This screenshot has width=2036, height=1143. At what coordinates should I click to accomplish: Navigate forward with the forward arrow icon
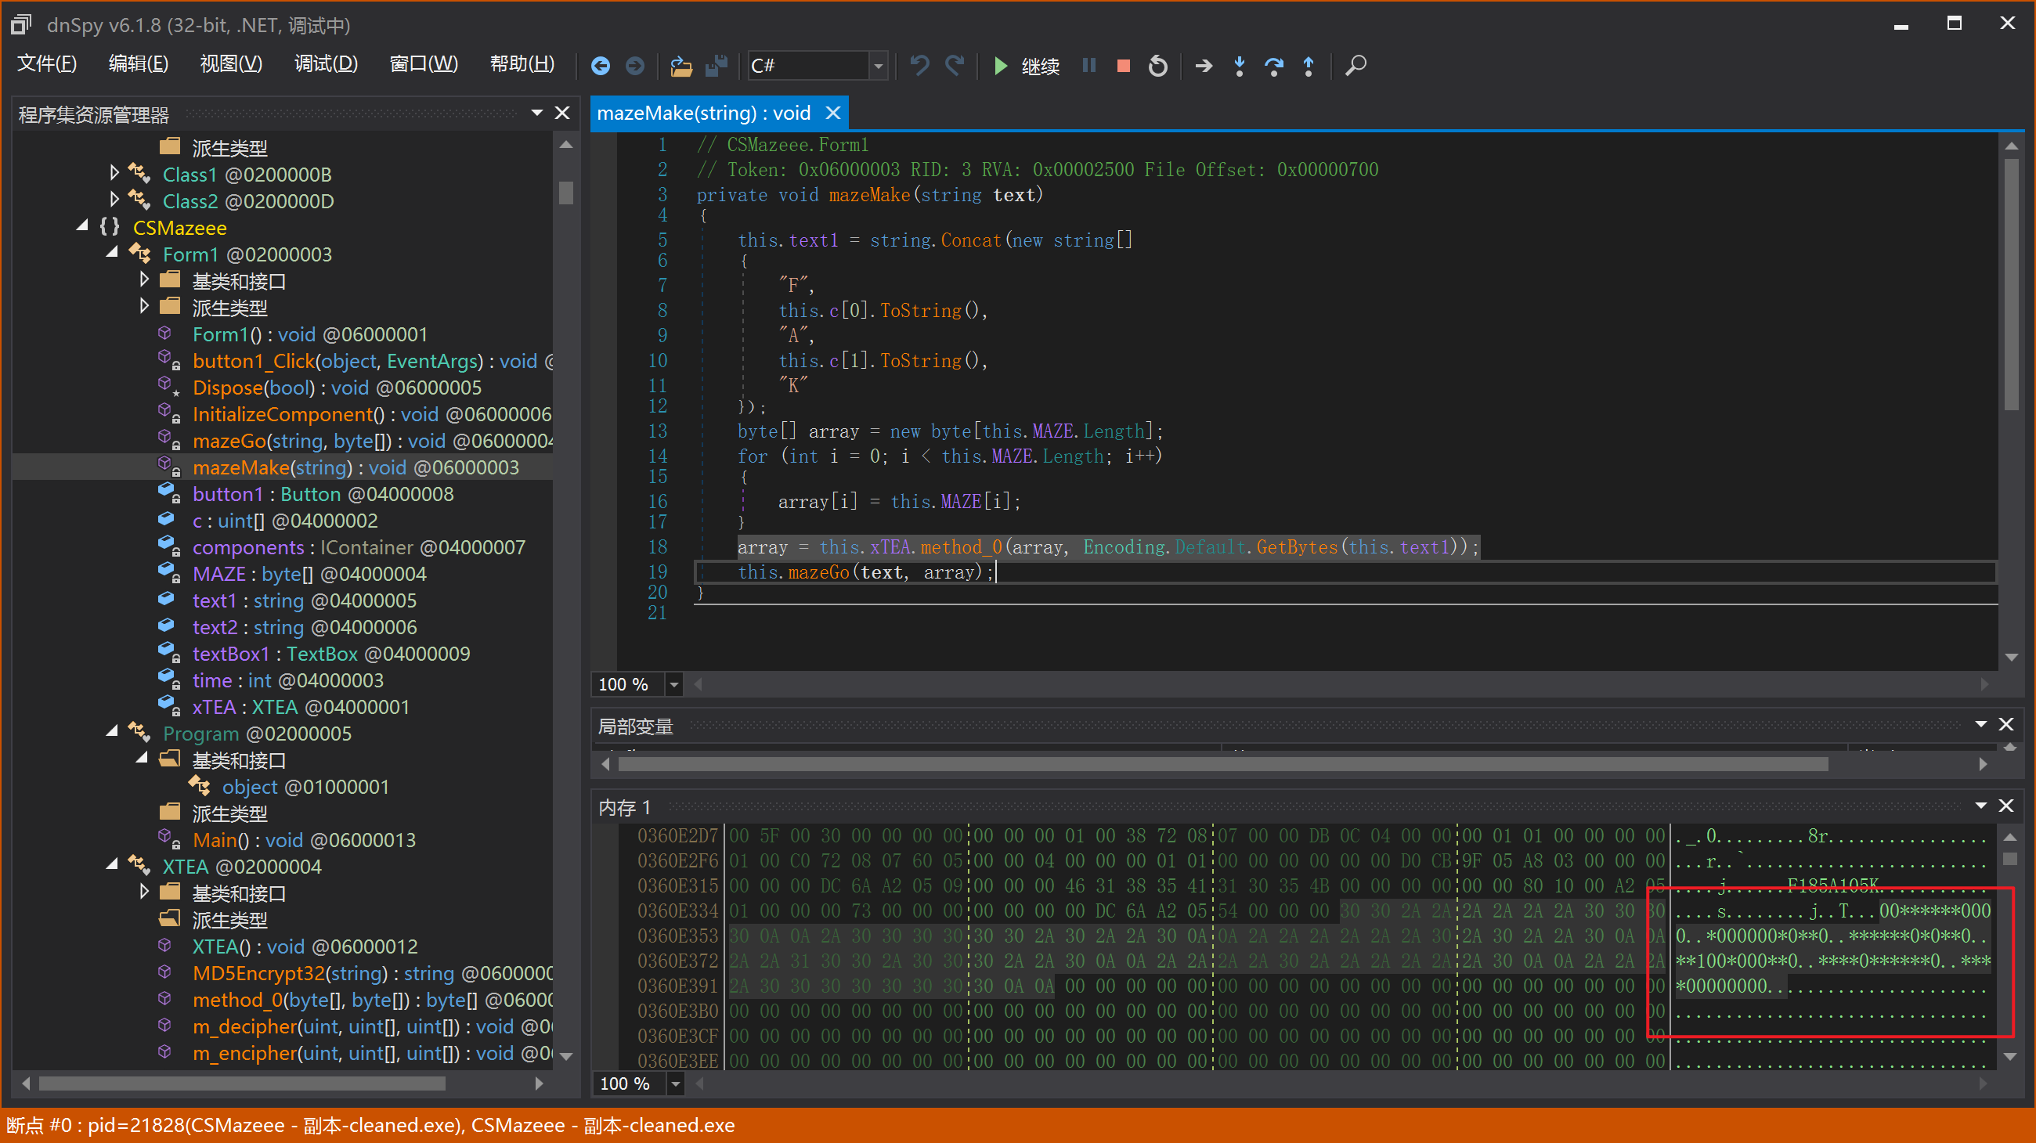coord(634,66)
